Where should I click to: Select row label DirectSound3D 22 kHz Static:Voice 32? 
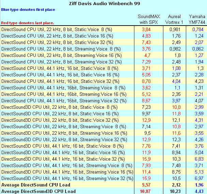[60, 120]
